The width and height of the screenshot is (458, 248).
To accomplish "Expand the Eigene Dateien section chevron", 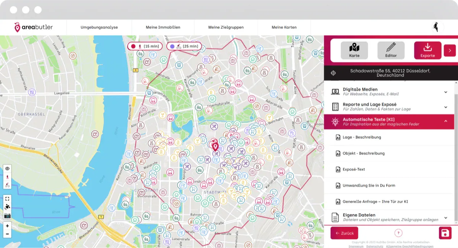I will [x=445, y=218].
